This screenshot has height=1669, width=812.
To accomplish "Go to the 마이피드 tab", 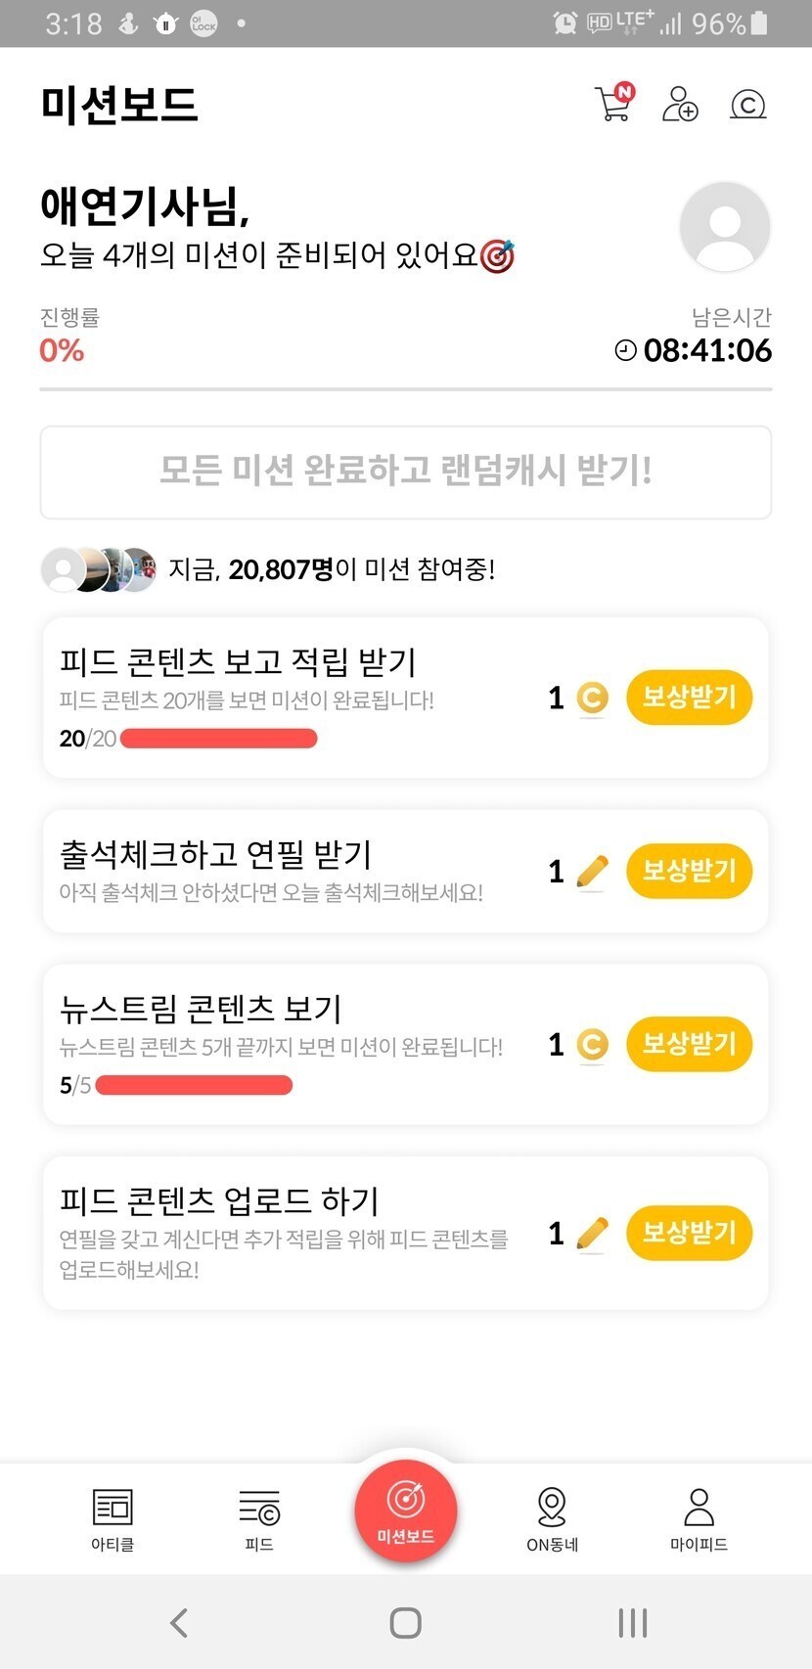I will coord(699,1519).
